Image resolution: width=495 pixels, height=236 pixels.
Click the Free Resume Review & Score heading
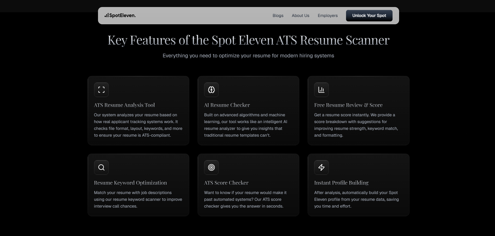click(x=348, y=105)
